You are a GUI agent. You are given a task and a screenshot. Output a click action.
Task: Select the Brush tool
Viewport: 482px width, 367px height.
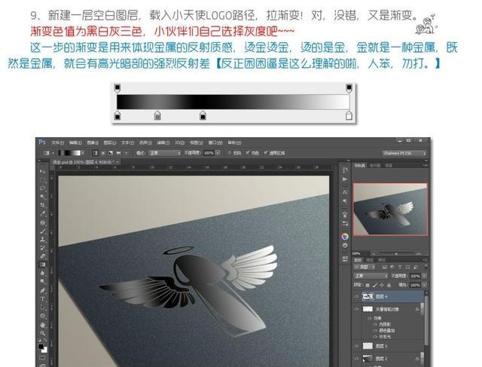pos(42,231)
